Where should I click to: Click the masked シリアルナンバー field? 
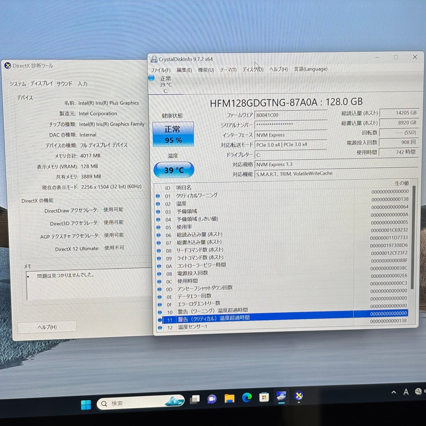point(291,124)
